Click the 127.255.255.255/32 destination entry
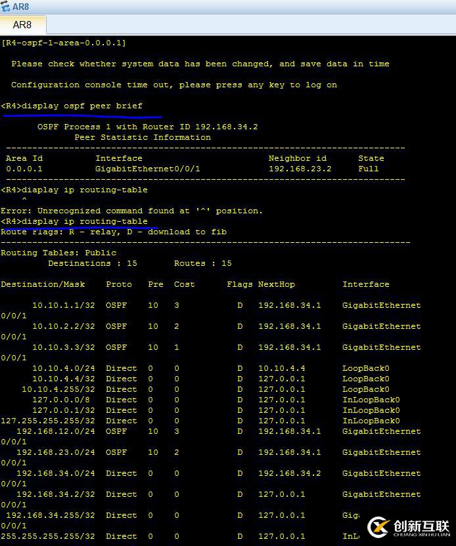The image size is (456, 546). point(48,421)
